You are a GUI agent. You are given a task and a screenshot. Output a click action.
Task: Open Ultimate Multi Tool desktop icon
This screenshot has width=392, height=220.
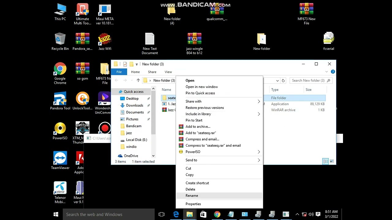coord(82,14)
